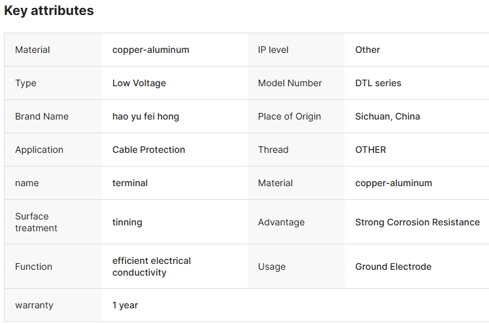The width and height of the screenshot is (489, 324).
Task: Select the Low Voltage type value
Action: tap(139, 83)
